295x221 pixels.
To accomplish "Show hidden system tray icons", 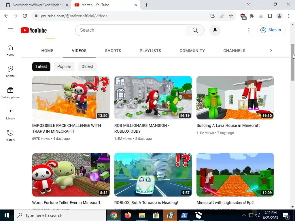I will point(244,215).
